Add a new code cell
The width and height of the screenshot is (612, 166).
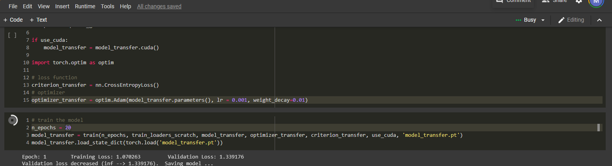click(x=13, y=20)
